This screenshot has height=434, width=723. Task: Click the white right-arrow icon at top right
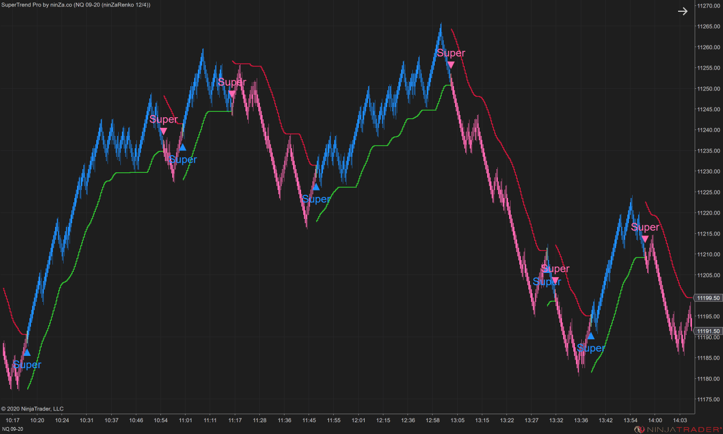coord(682,11)
